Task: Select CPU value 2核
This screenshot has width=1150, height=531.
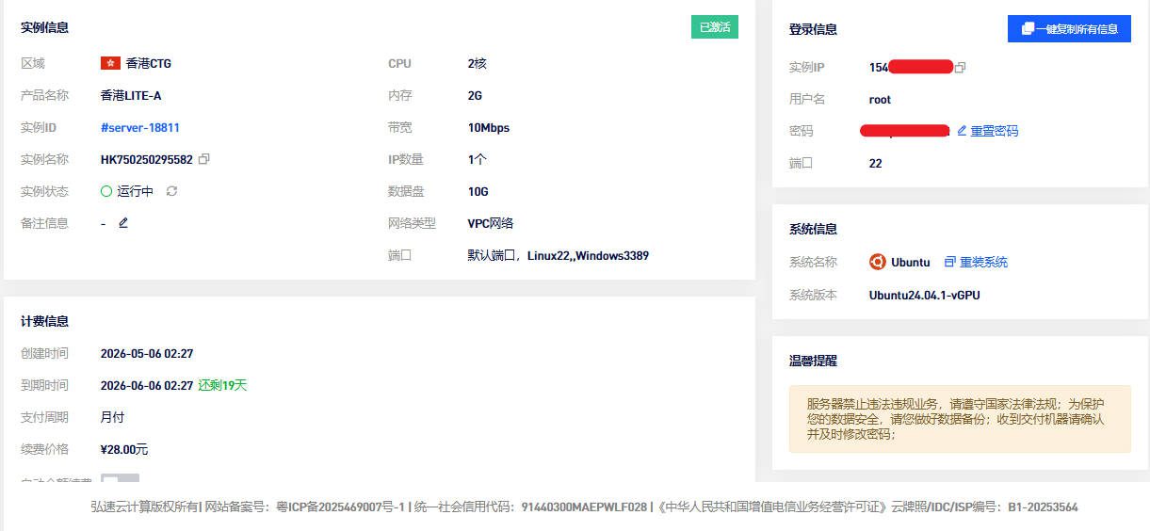Action: pos(478,63)
